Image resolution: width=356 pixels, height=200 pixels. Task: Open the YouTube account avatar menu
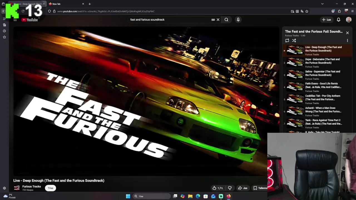point(348,20)
